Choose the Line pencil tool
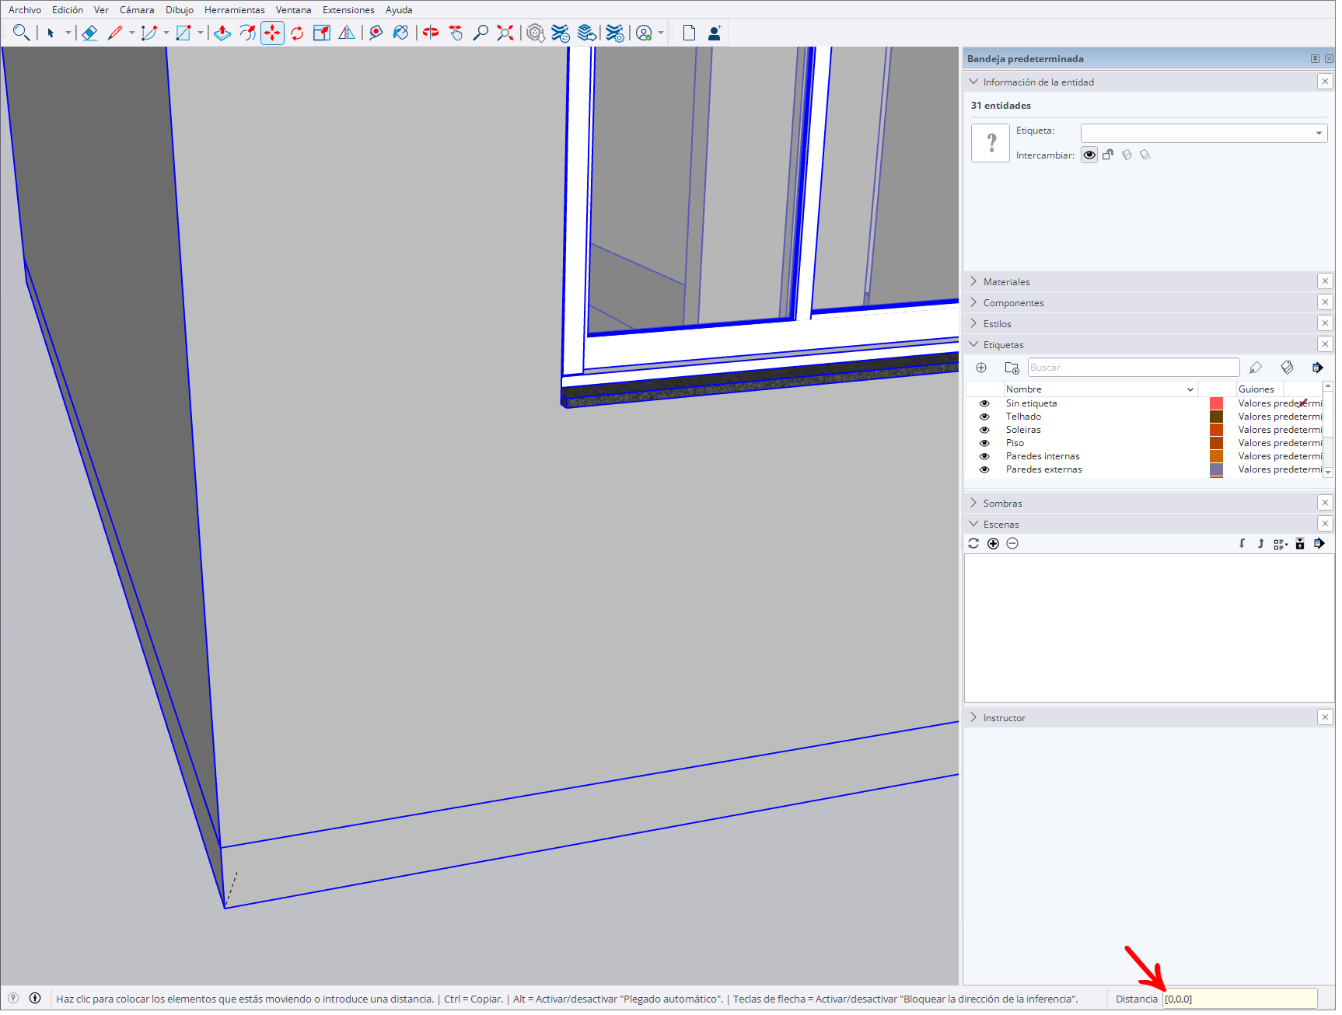The image size is (1342, 1015). pos(115,33)
